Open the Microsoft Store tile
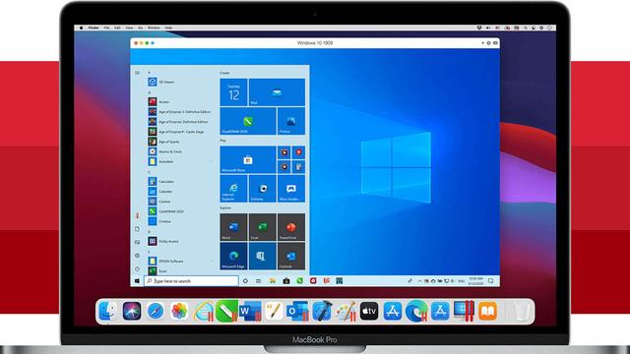 pos(248,159)
